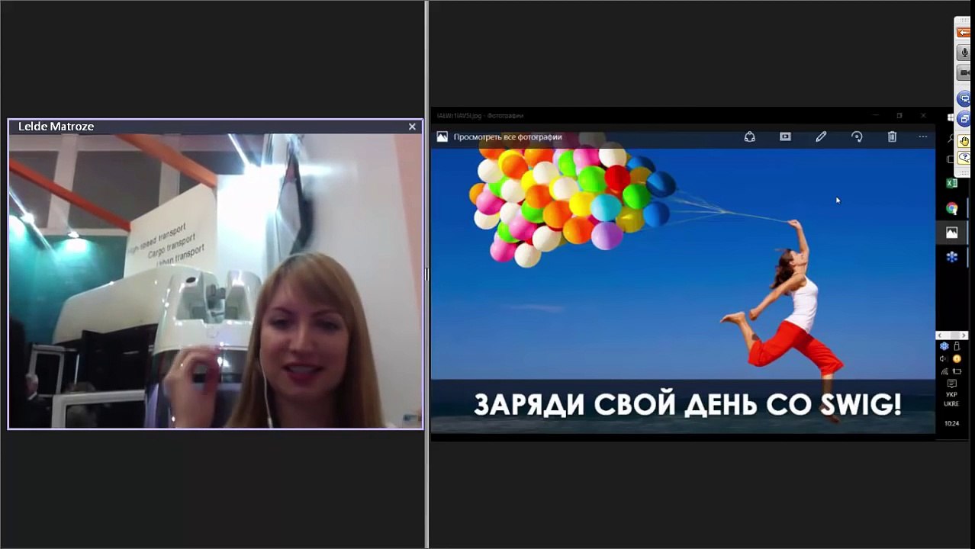Toggle the microphone in the meeting toolbar

(964, 53)
